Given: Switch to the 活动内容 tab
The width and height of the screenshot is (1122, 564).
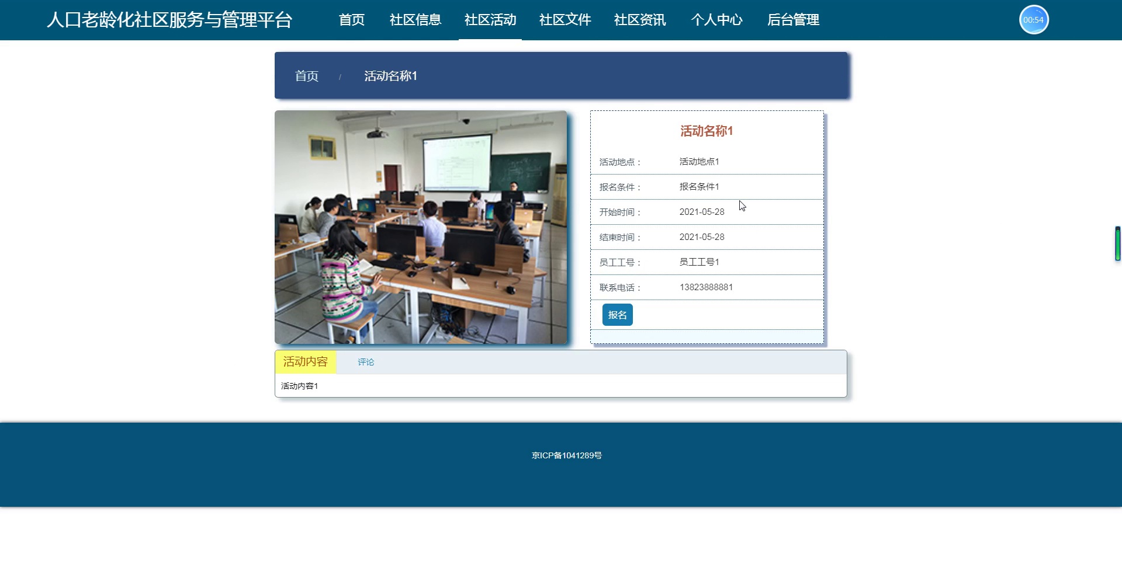Looking at the screenshot, I should [x=306, y=362].
